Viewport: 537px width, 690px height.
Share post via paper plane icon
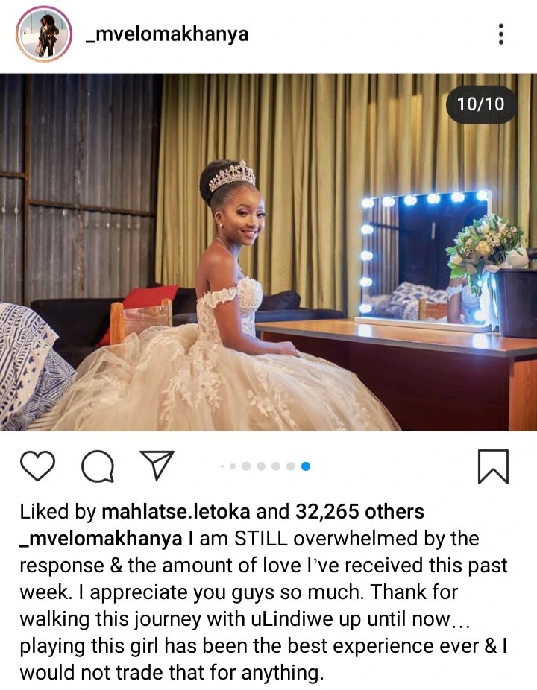click(x=157, y=465)
